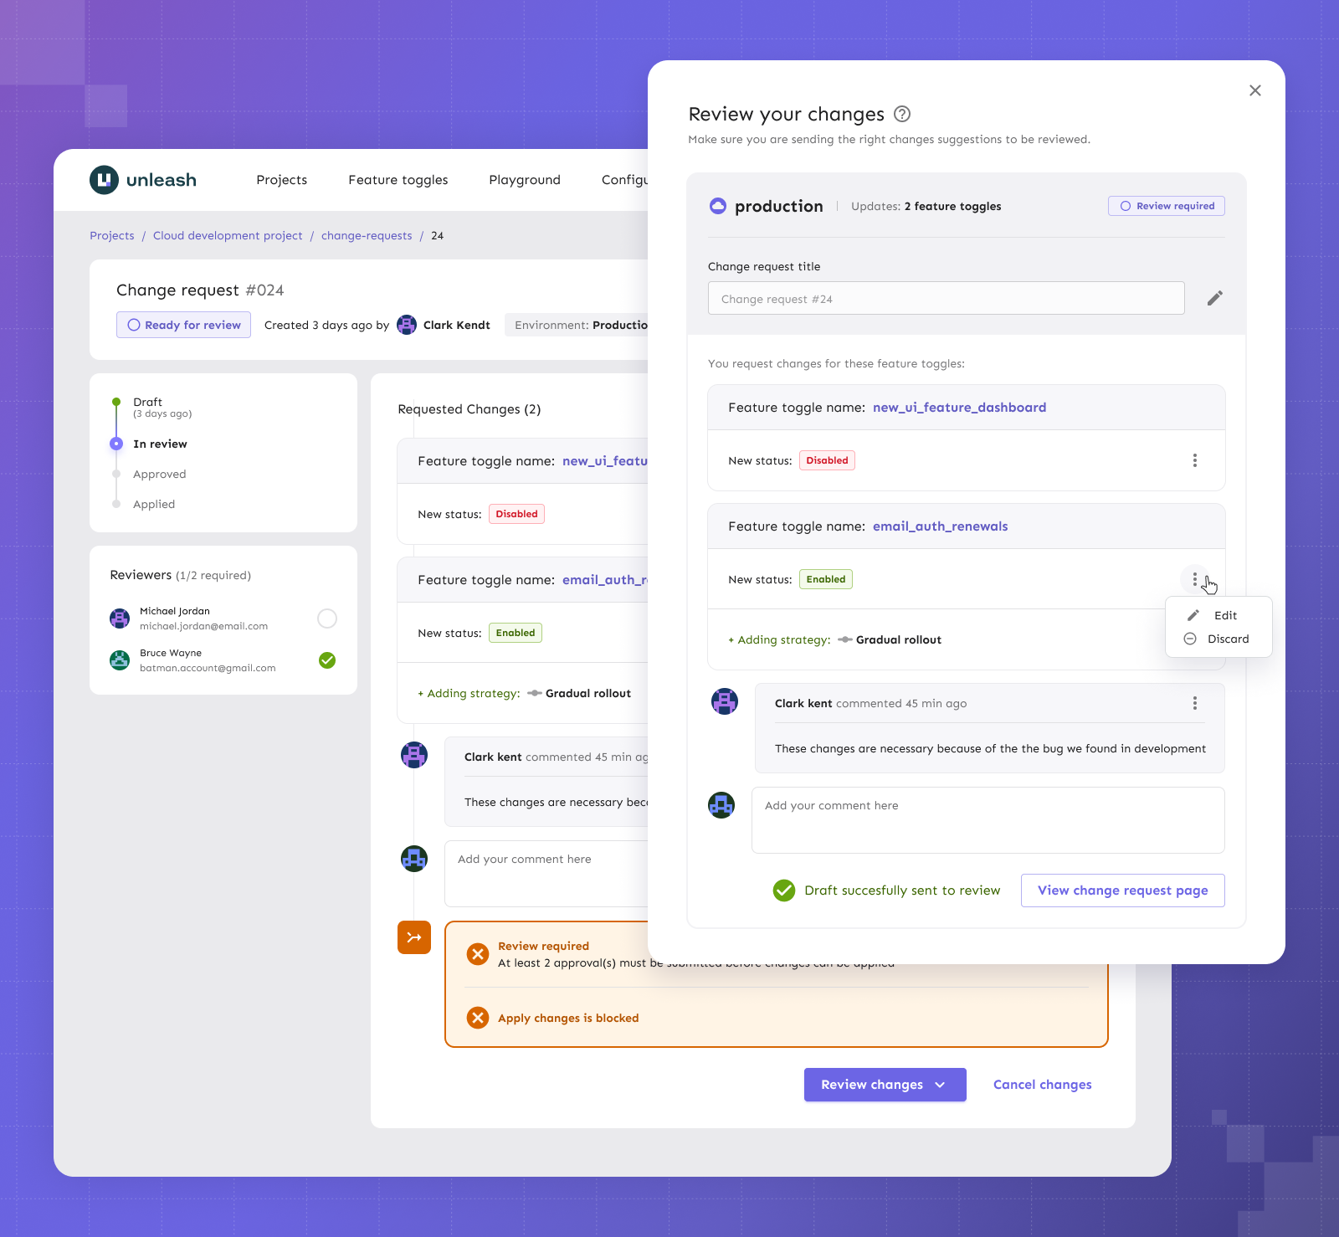Choose Edit from the toggle options menu
This screenshot has width=1339, height=1237.
[x=1218, y=615]
